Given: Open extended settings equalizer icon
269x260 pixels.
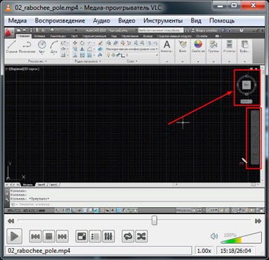Looking at the screenshot, I should (x=108, y=236).
